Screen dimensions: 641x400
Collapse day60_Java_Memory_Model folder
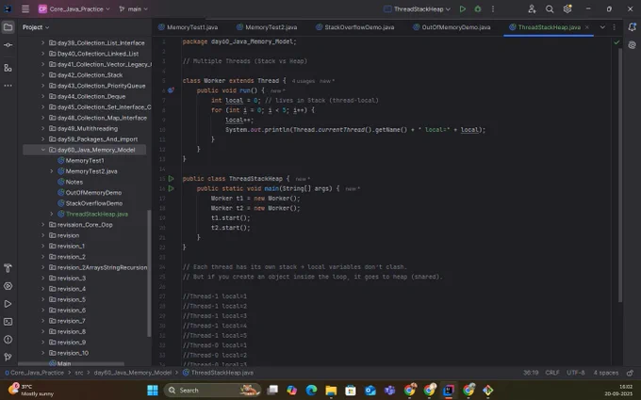click(43, 150)
